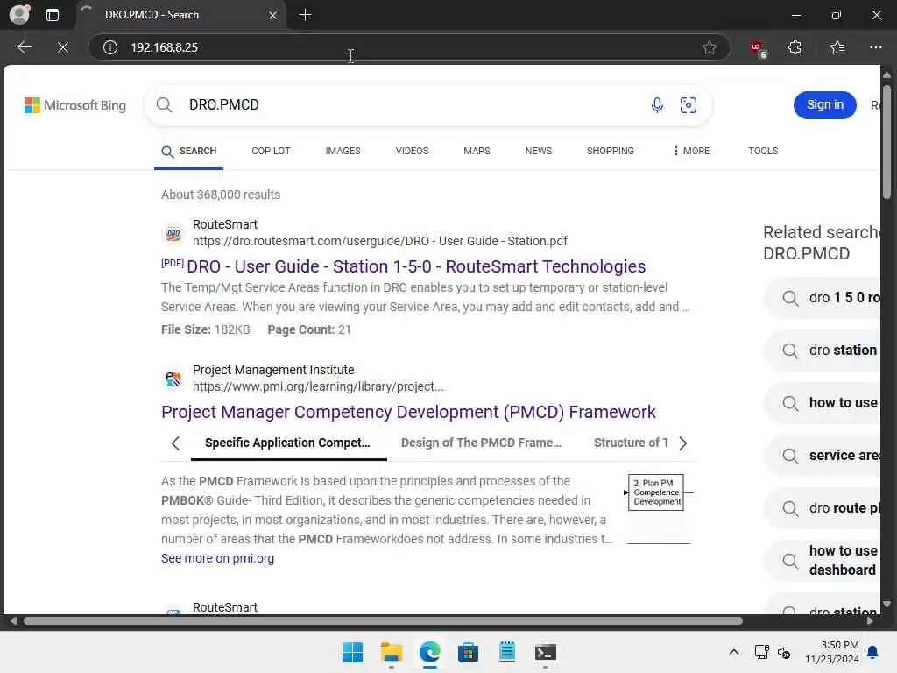Switch to the MAPS tab
The image size is (897, 673).
click(477, 151)
